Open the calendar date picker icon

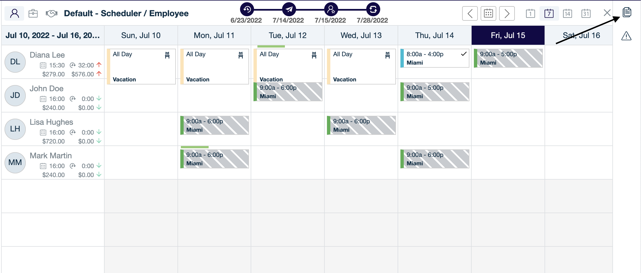pos(488,13)
